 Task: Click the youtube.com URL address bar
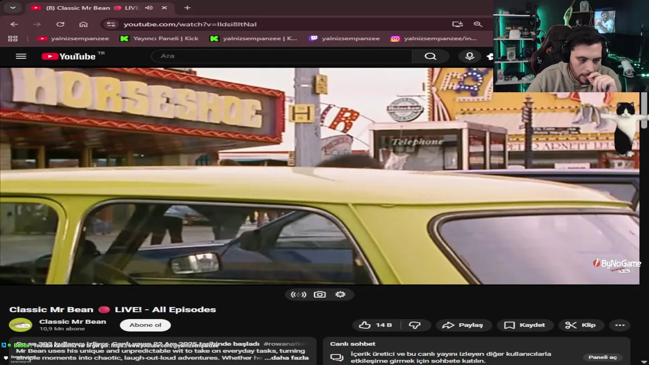click(x=190, y=24)
